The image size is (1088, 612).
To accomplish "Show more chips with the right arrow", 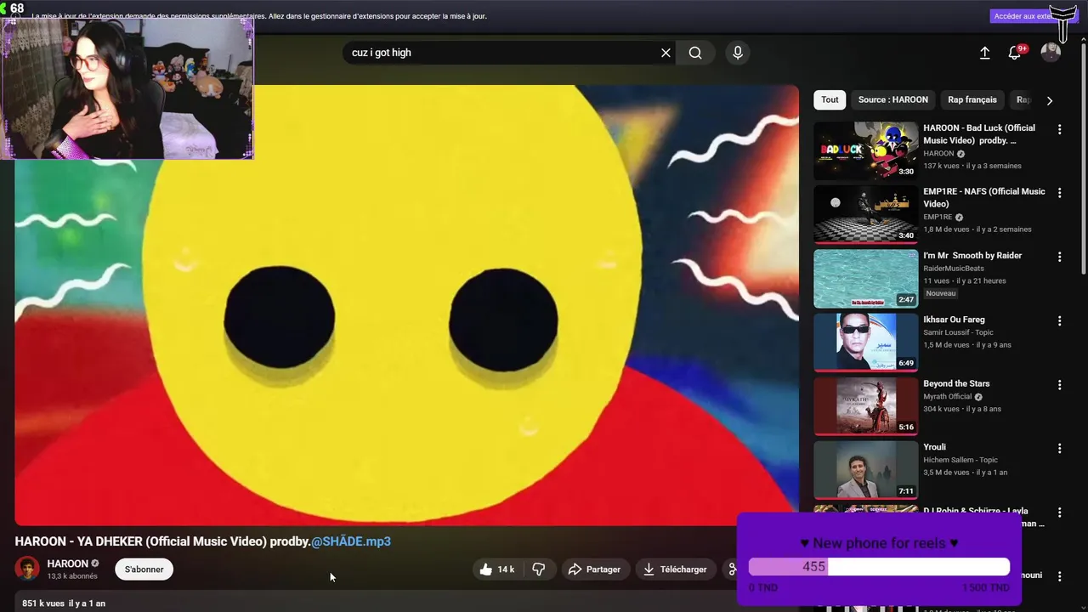I will click(1049, 100).
